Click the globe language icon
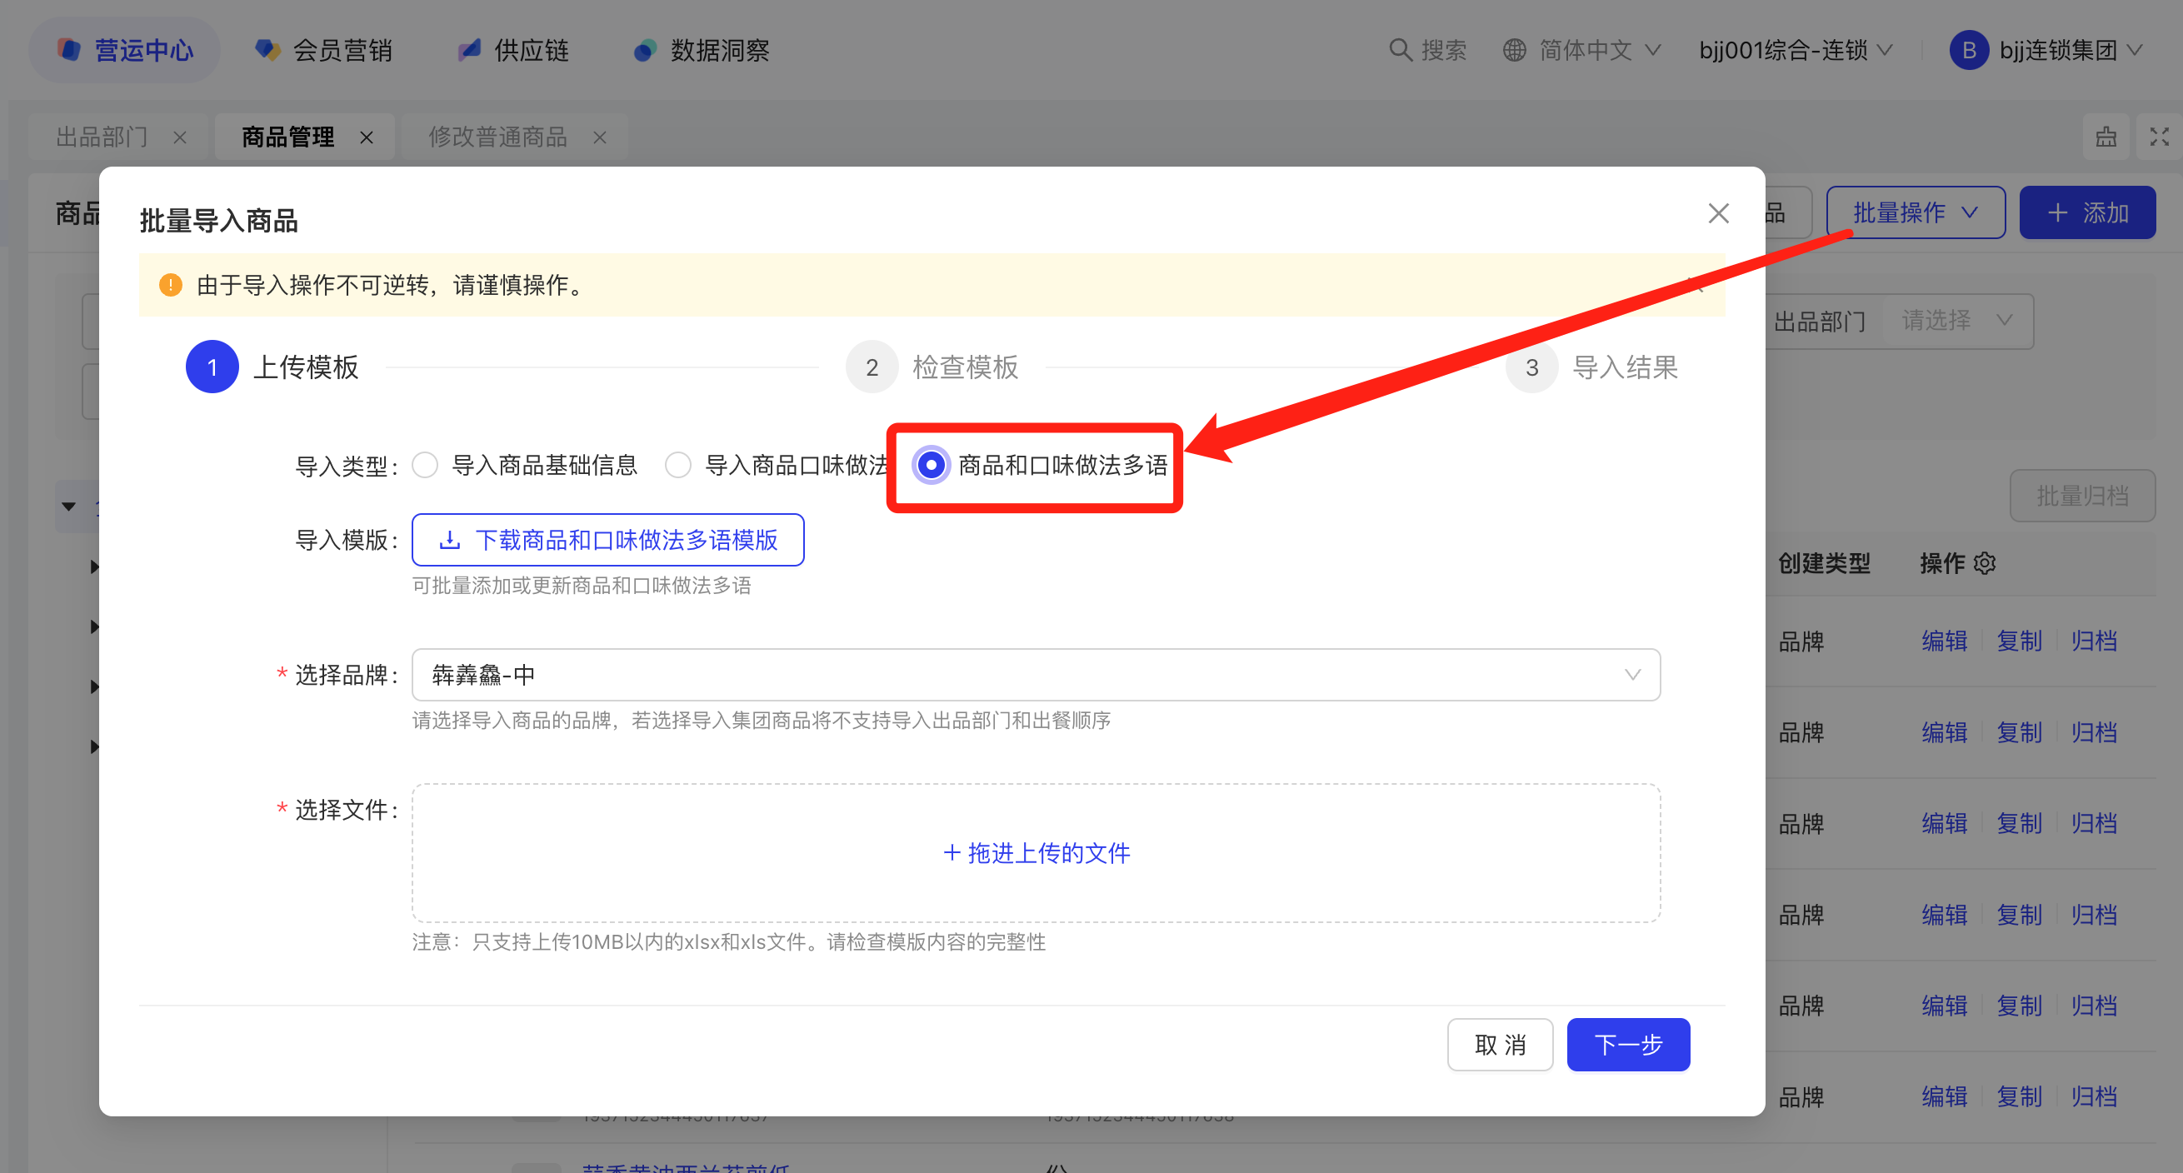The image size is (2183, 1173). click(1515, 50)
